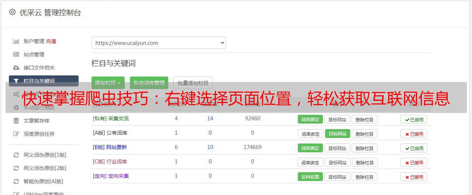
Task: Open the site URL dropdown https://www.ucaiyun.com
Action: [159, 43]
